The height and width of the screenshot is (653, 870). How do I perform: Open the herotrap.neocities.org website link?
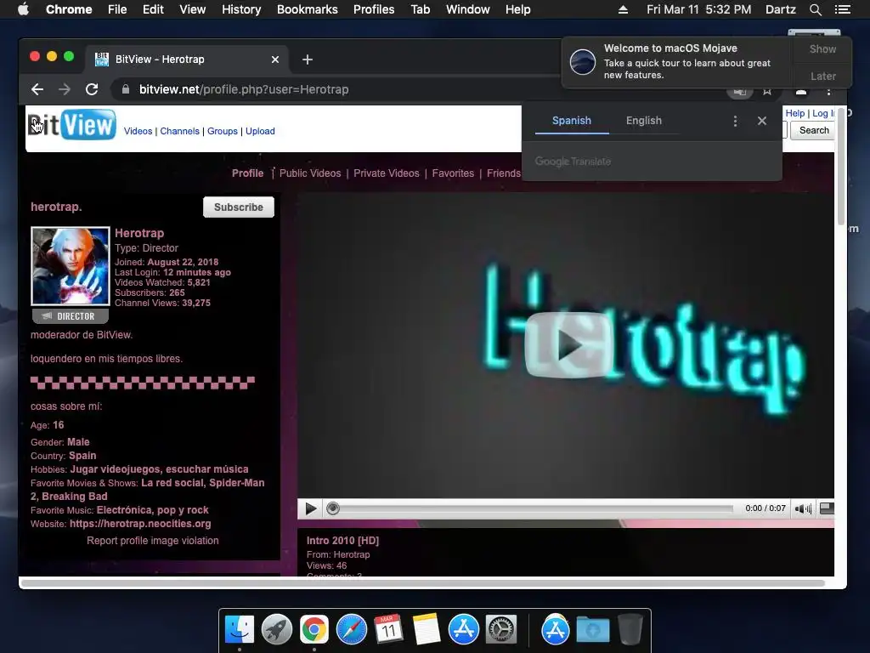click(140, 524)
